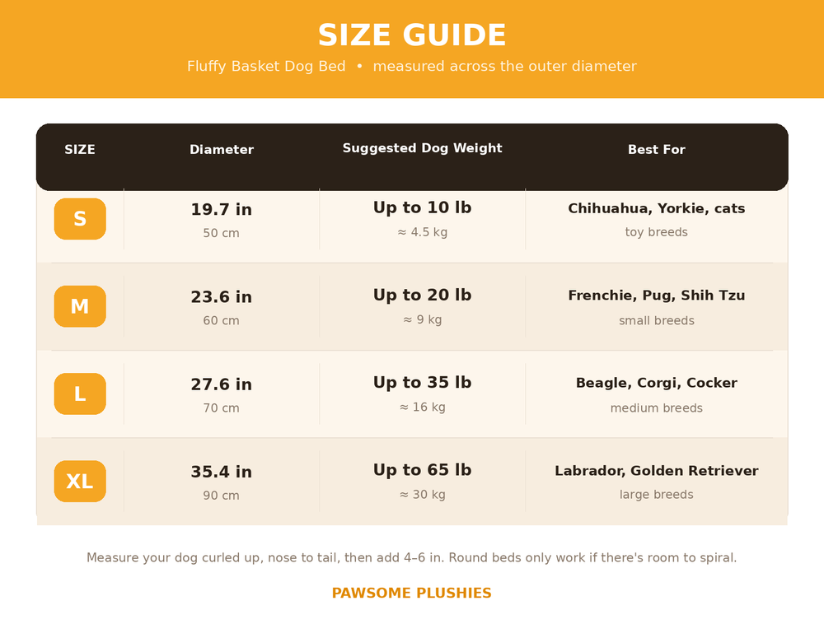Click the measuring tip footer note
Viewport: 824px width, 638px height.
coord(411,557)
